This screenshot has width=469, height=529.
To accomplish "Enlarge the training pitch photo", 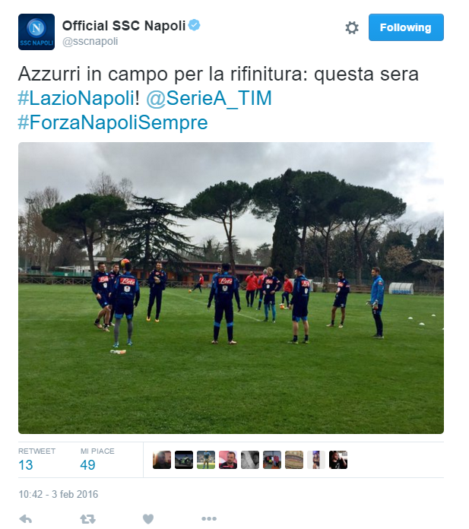I will [231, 288].
